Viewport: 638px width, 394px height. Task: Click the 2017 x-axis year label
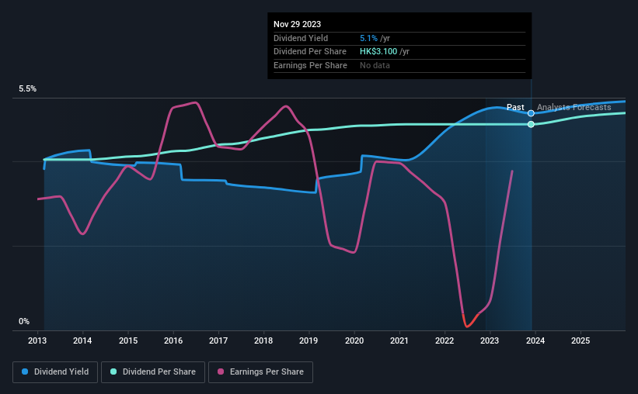[x=218, y=340]
